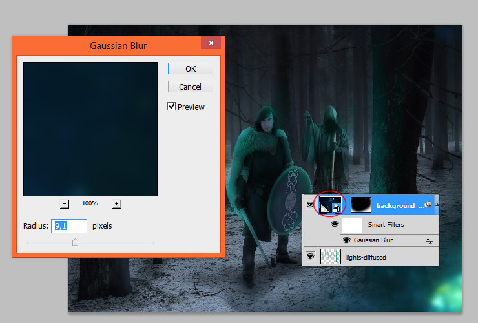Click the smart filter indicator on background layer
The image size is (478, 323).
[x=428, y=204]
